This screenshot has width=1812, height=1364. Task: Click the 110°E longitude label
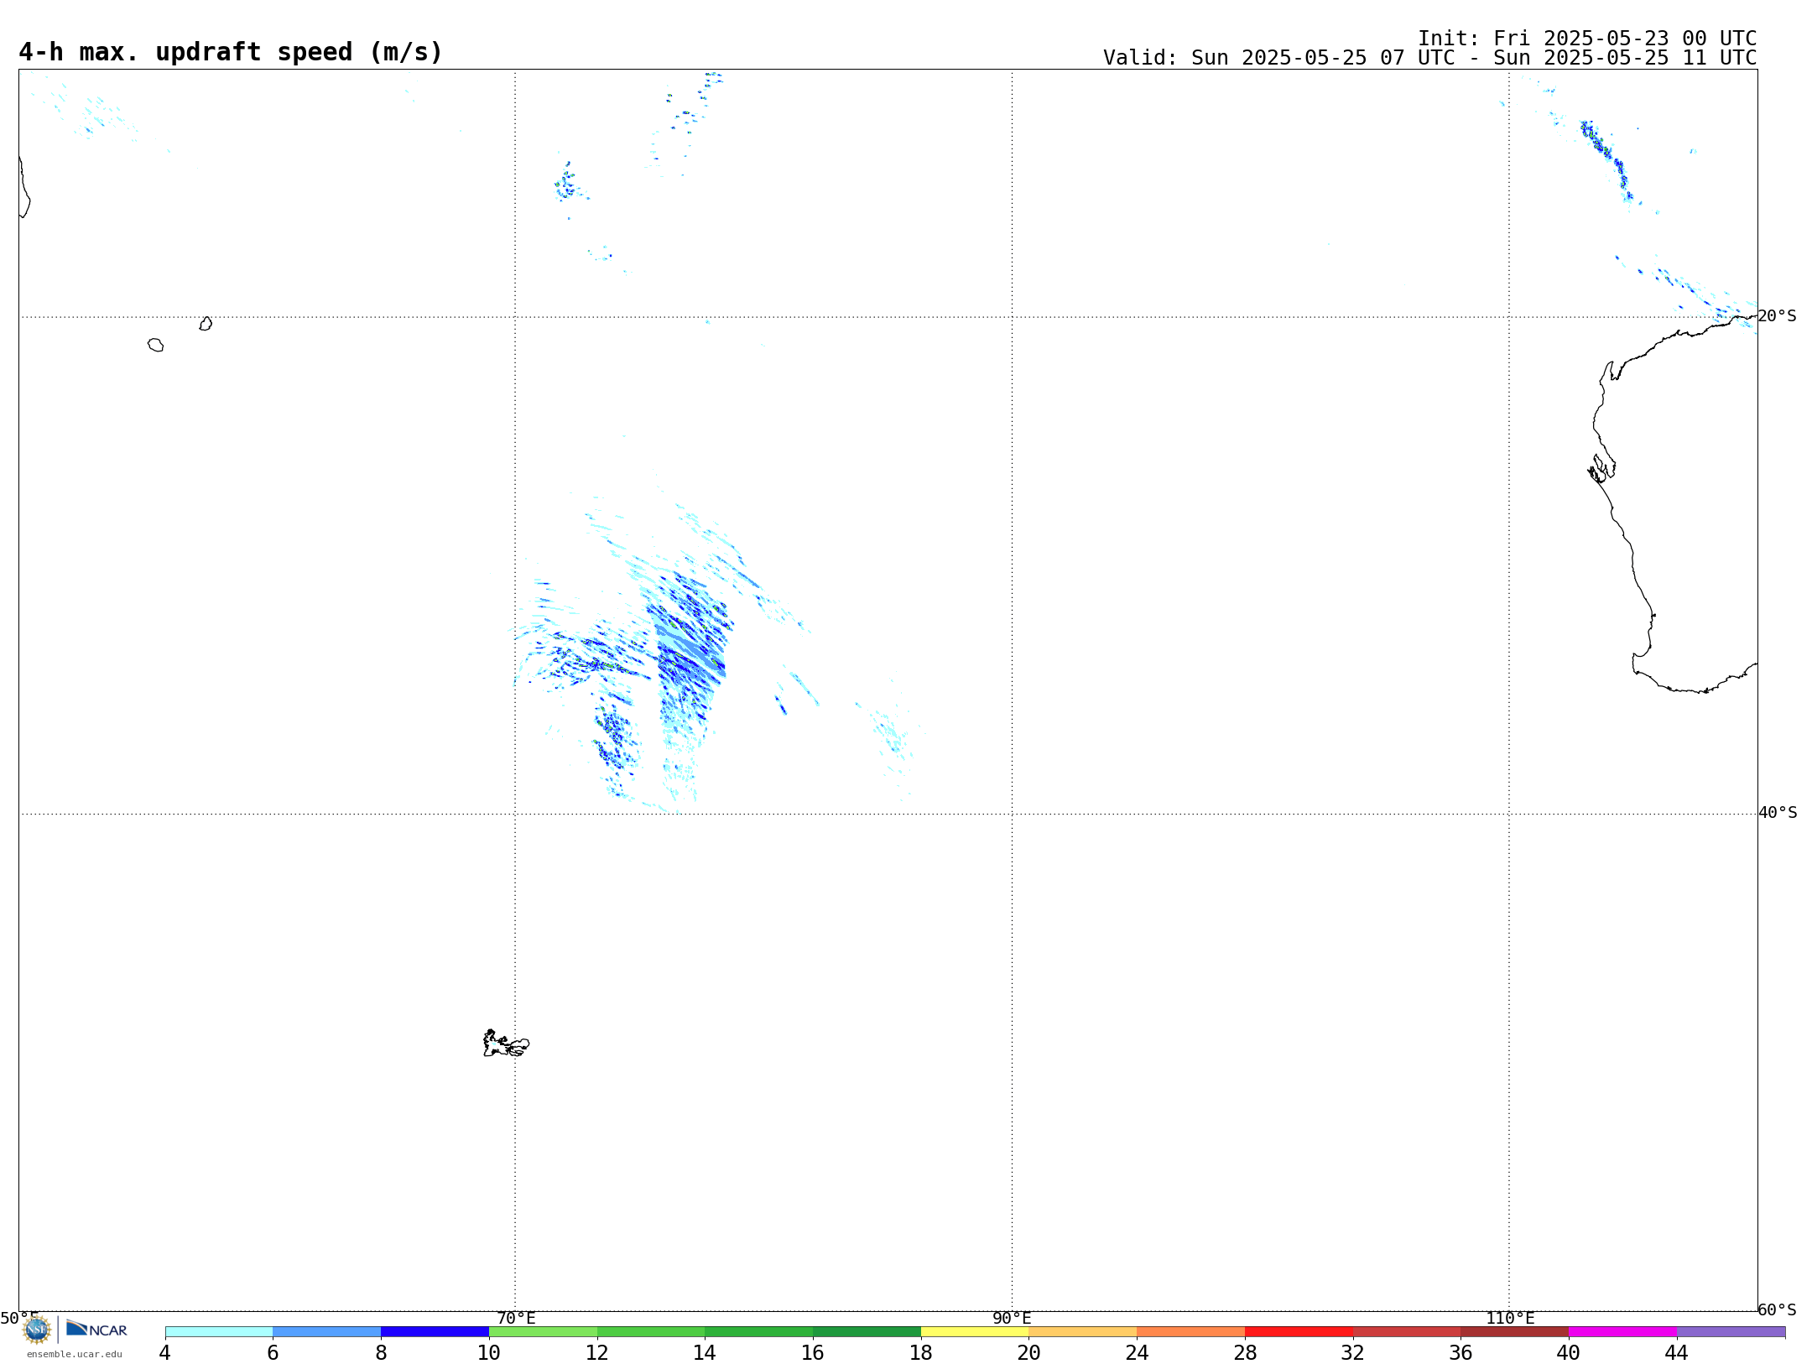tap(1510, 1318)
